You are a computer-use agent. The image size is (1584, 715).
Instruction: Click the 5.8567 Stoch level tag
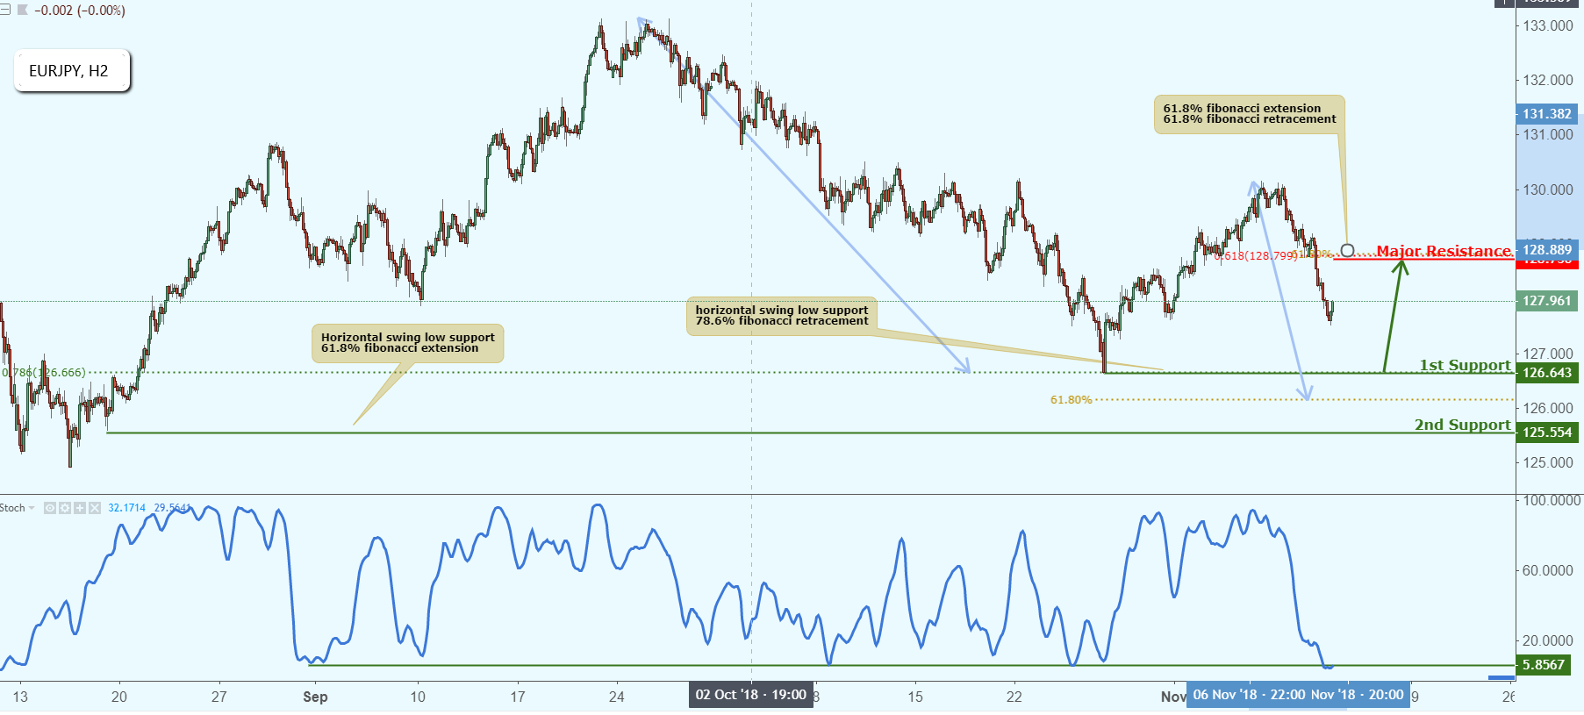pyautogui.click(x=1544, y=665)
